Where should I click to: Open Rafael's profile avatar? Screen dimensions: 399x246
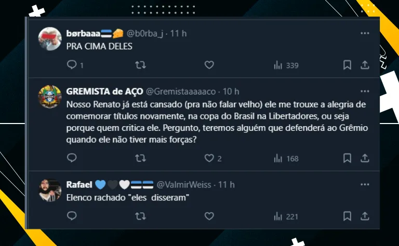click(x=51, y=190)
